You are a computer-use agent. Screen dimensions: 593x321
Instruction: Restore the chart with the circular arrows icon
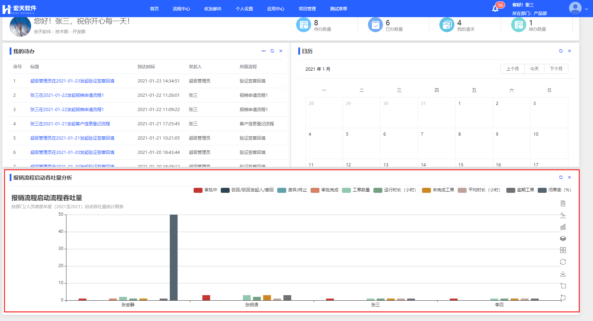pos(563,262)
